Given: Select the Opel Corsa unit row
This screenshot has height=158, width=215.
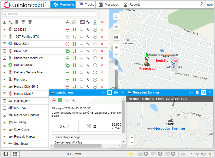Looking at the screenshot, I should point(25,129).
